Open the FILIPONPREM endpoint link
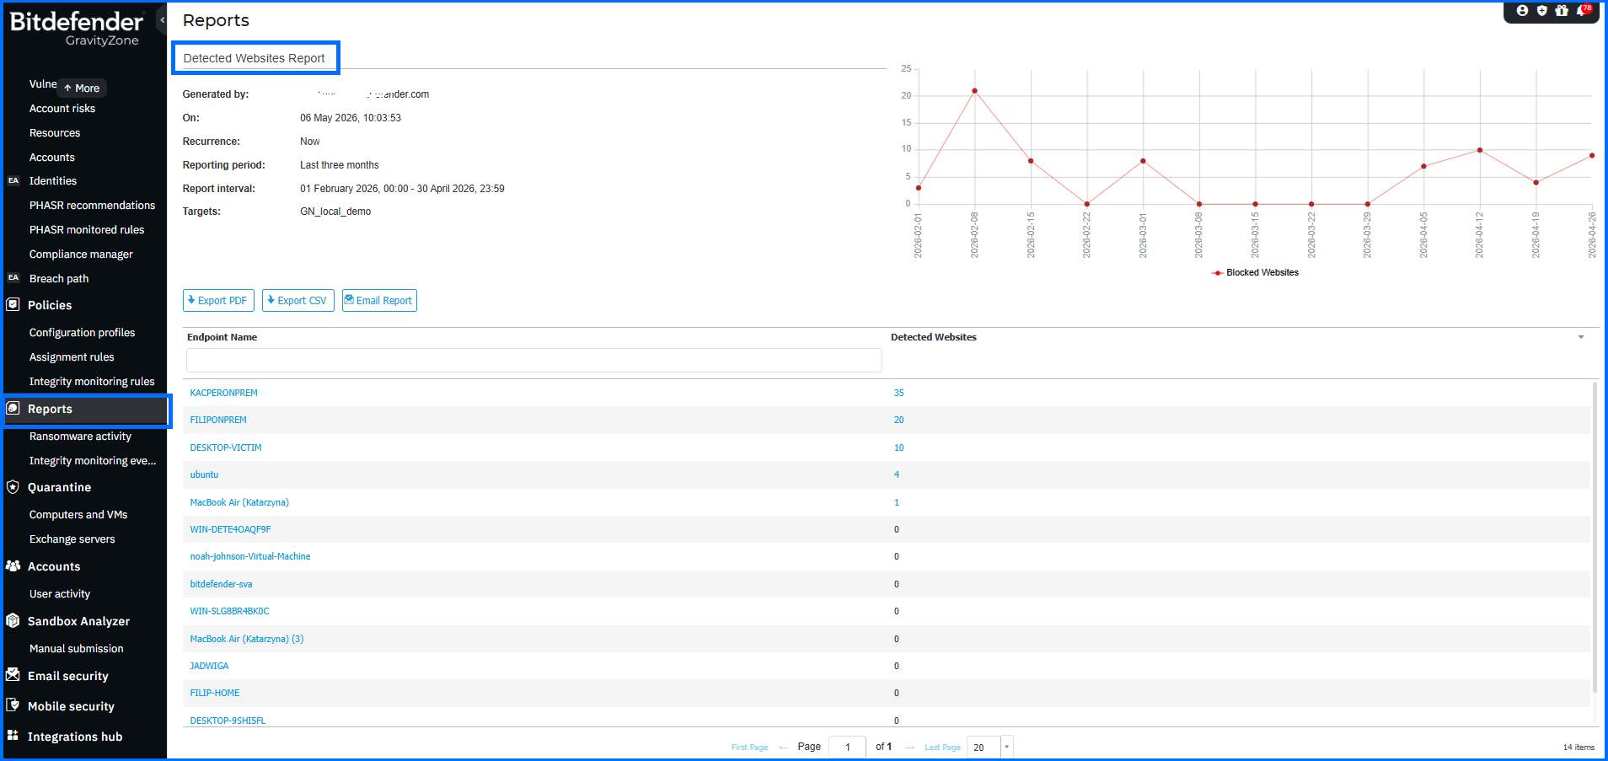 click(x=218, y=420)
